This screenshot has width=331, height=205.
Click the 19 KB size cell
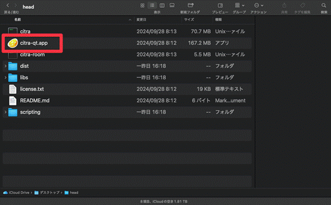coord(204,89)
